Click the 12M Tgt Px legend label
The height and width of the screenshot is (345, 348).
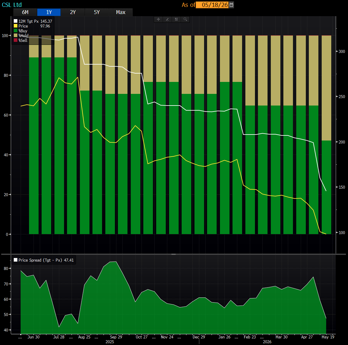tap(28, 21)
